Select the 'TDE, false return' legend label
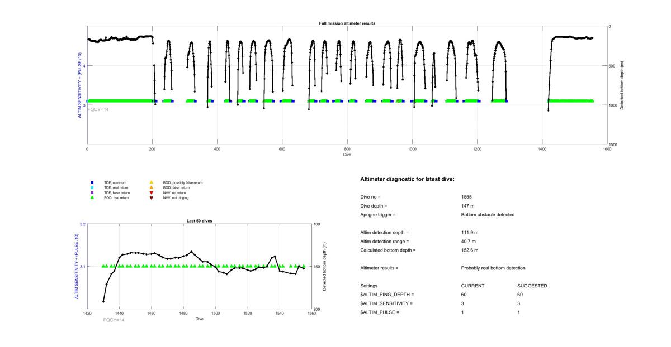Image resolution: width=671 pixels, height=347 pixels. click(117, 192)
